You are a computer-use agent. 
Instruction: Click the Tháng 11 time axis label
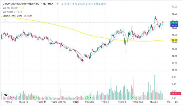coord(42,102)
